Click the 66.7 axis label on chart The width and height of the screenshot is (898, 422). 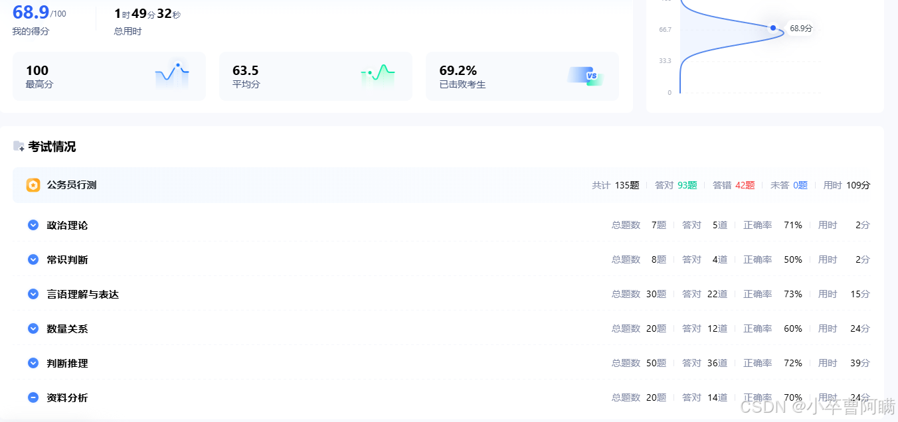pyautogui.click(x=665, y=30)
